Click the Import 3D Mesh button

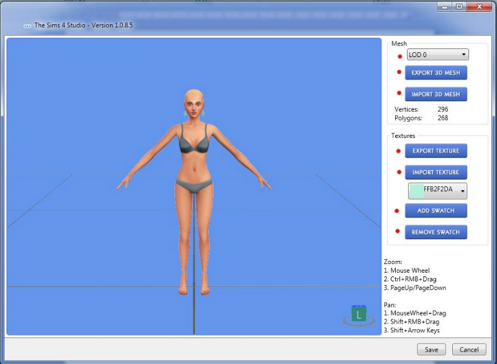436,94
